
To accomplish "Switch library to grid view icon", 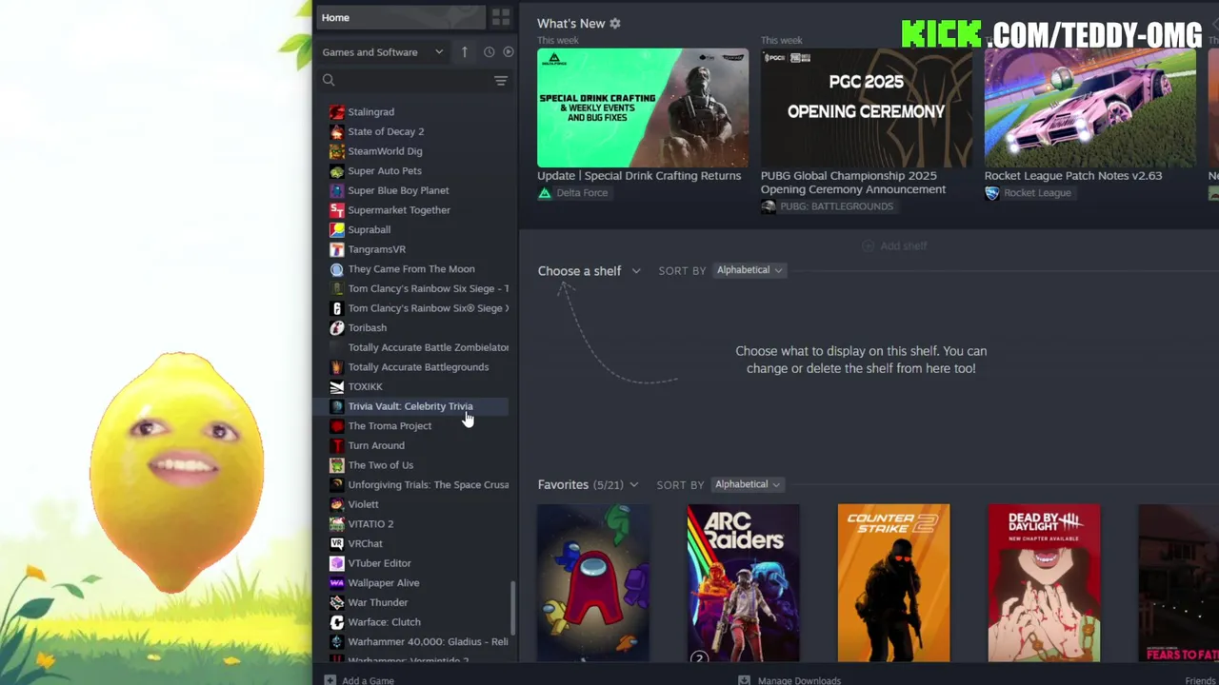I will point(501,18).
